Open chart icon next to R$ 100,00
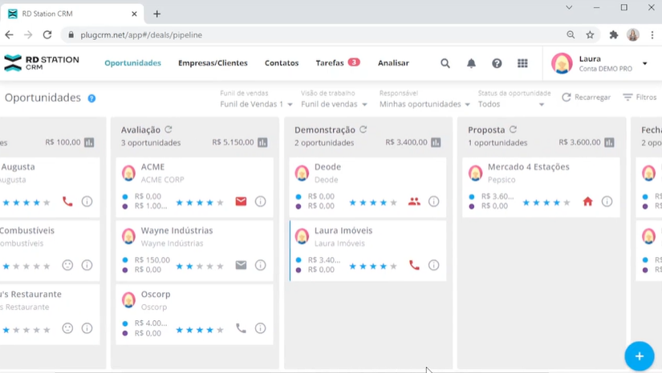The image size is (662, 373). point(89,142)
